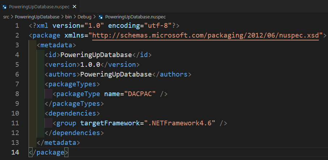
Task: Open the PoweringUpDatabase folder breadcrumb
Action: point(37,17)
